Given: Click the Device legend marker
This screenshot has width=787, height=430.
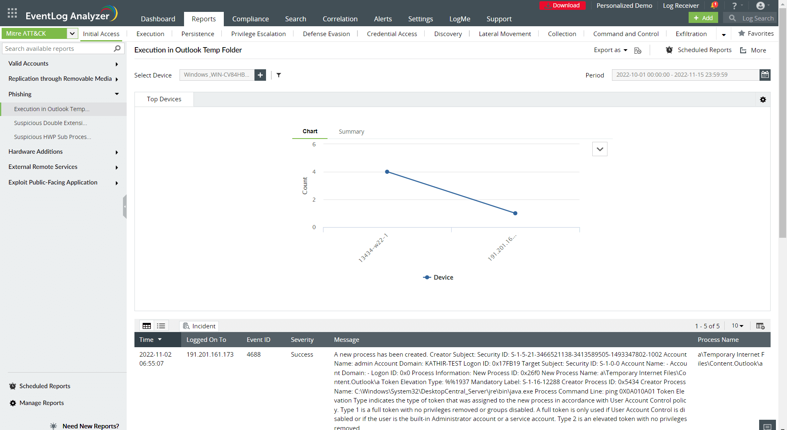Looking at the screenshot, I should point(427,278).
